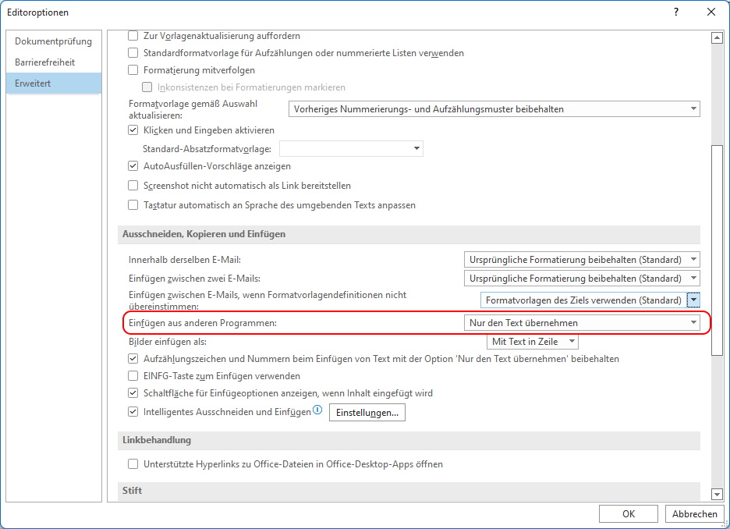Check Tastatur automatisch an Sprache anpassen
This screenshot has width=730, height=529.
[133, 205]
